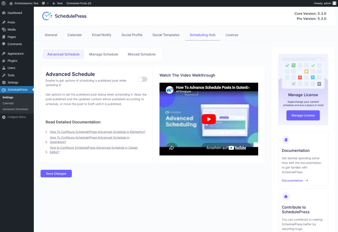Click the Posts pin icon in sidebar
Viewport: 338px width, 232px height.
(4, 22)
